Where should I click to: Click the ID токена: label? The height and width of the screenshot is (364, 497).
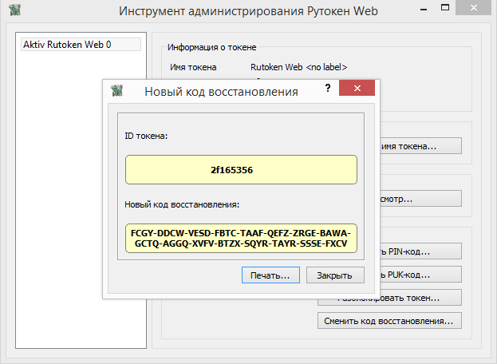point(146,136)
